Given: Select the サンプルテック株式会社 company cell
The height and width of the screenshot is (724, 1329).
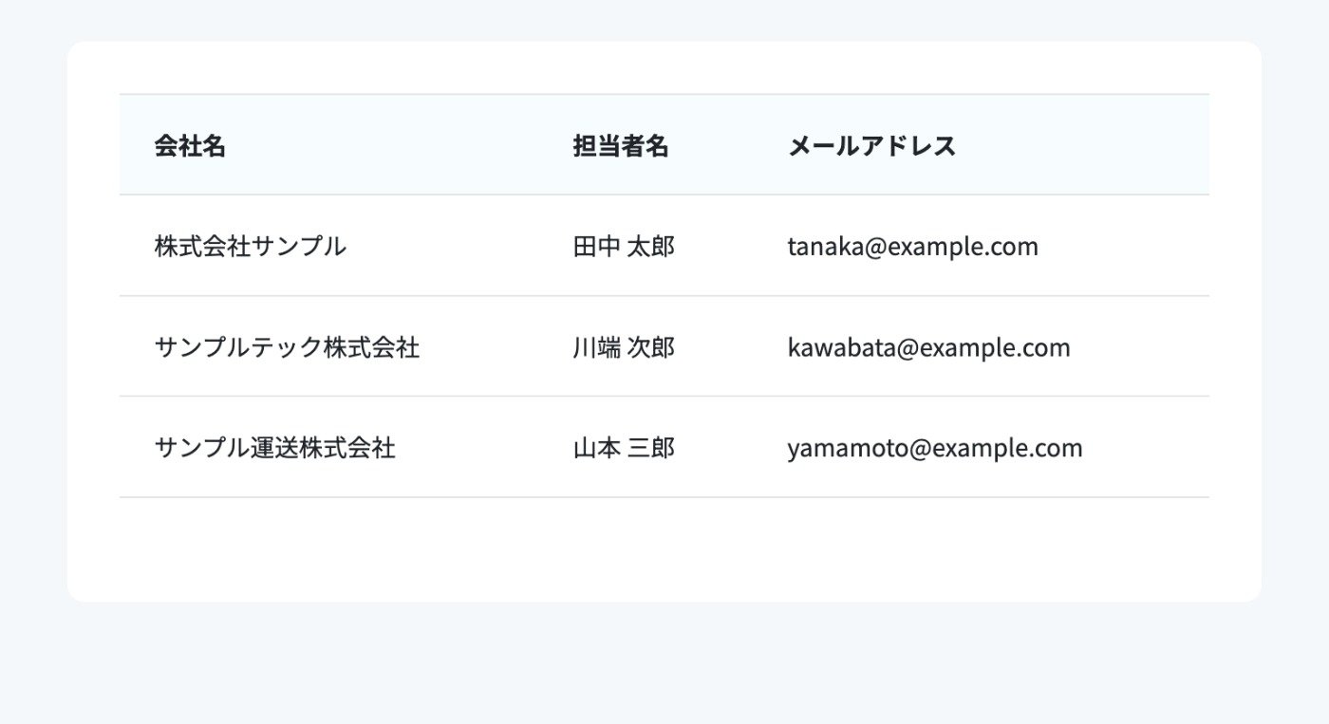Looking at the screenshot, I should (x=287, y=347).
